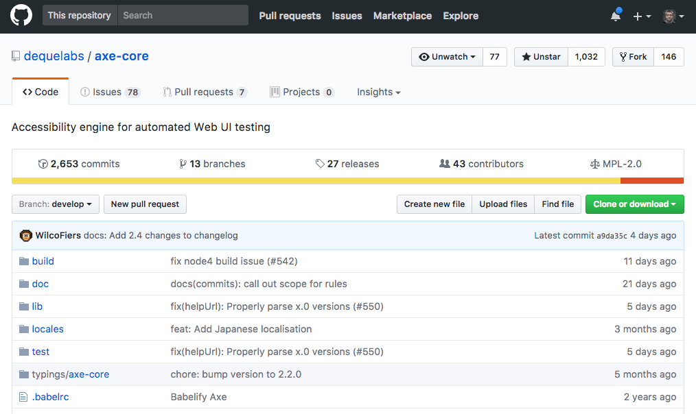Open the Issues tab in the repository
Screen dimensions: 696x414
(110, 92)
